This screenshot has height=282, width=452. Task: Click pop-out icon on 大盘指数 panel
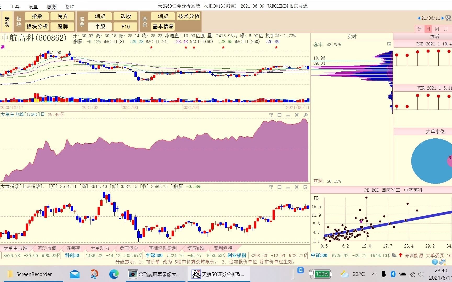[x=305, y=187]
